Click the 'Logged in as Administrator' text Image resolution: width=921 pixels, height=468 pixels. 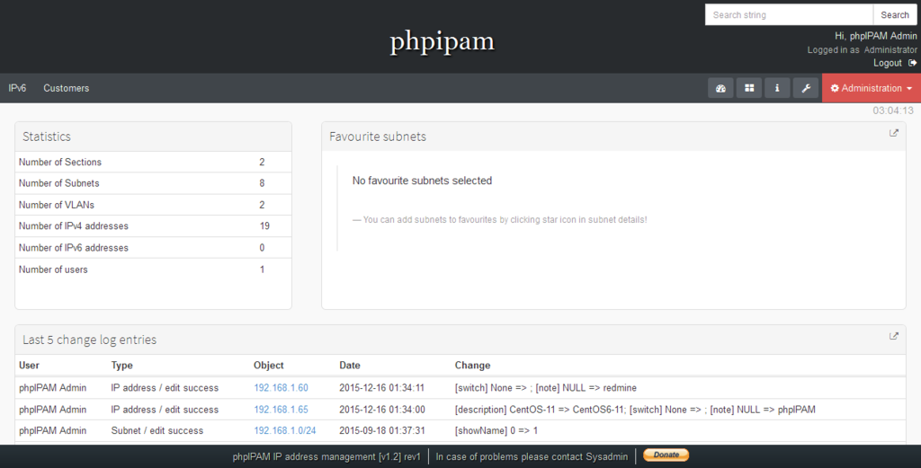coord(862,49)
